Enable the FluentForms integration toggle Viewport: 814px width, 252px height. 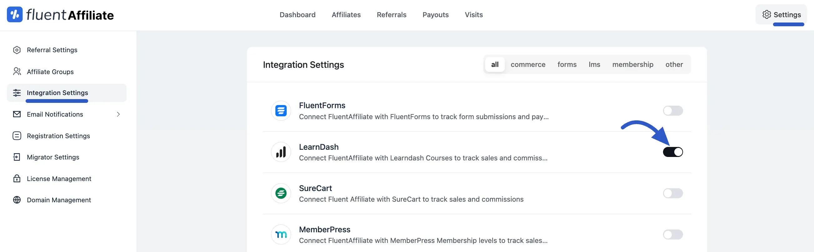click(673, 111)
